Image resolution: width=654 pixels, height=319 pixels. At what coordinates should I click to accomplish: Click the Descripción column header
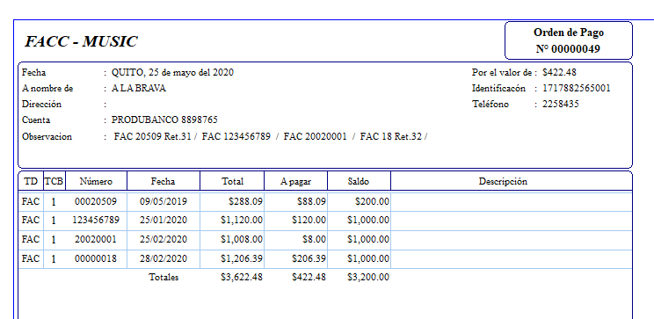503,181
